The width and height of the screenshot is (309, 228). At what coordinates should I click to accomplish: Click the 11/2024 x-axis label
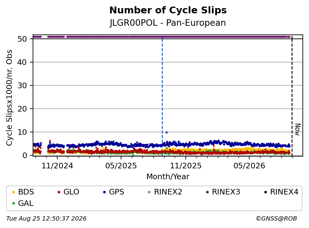pyautogui.click(x=57, y=166)
